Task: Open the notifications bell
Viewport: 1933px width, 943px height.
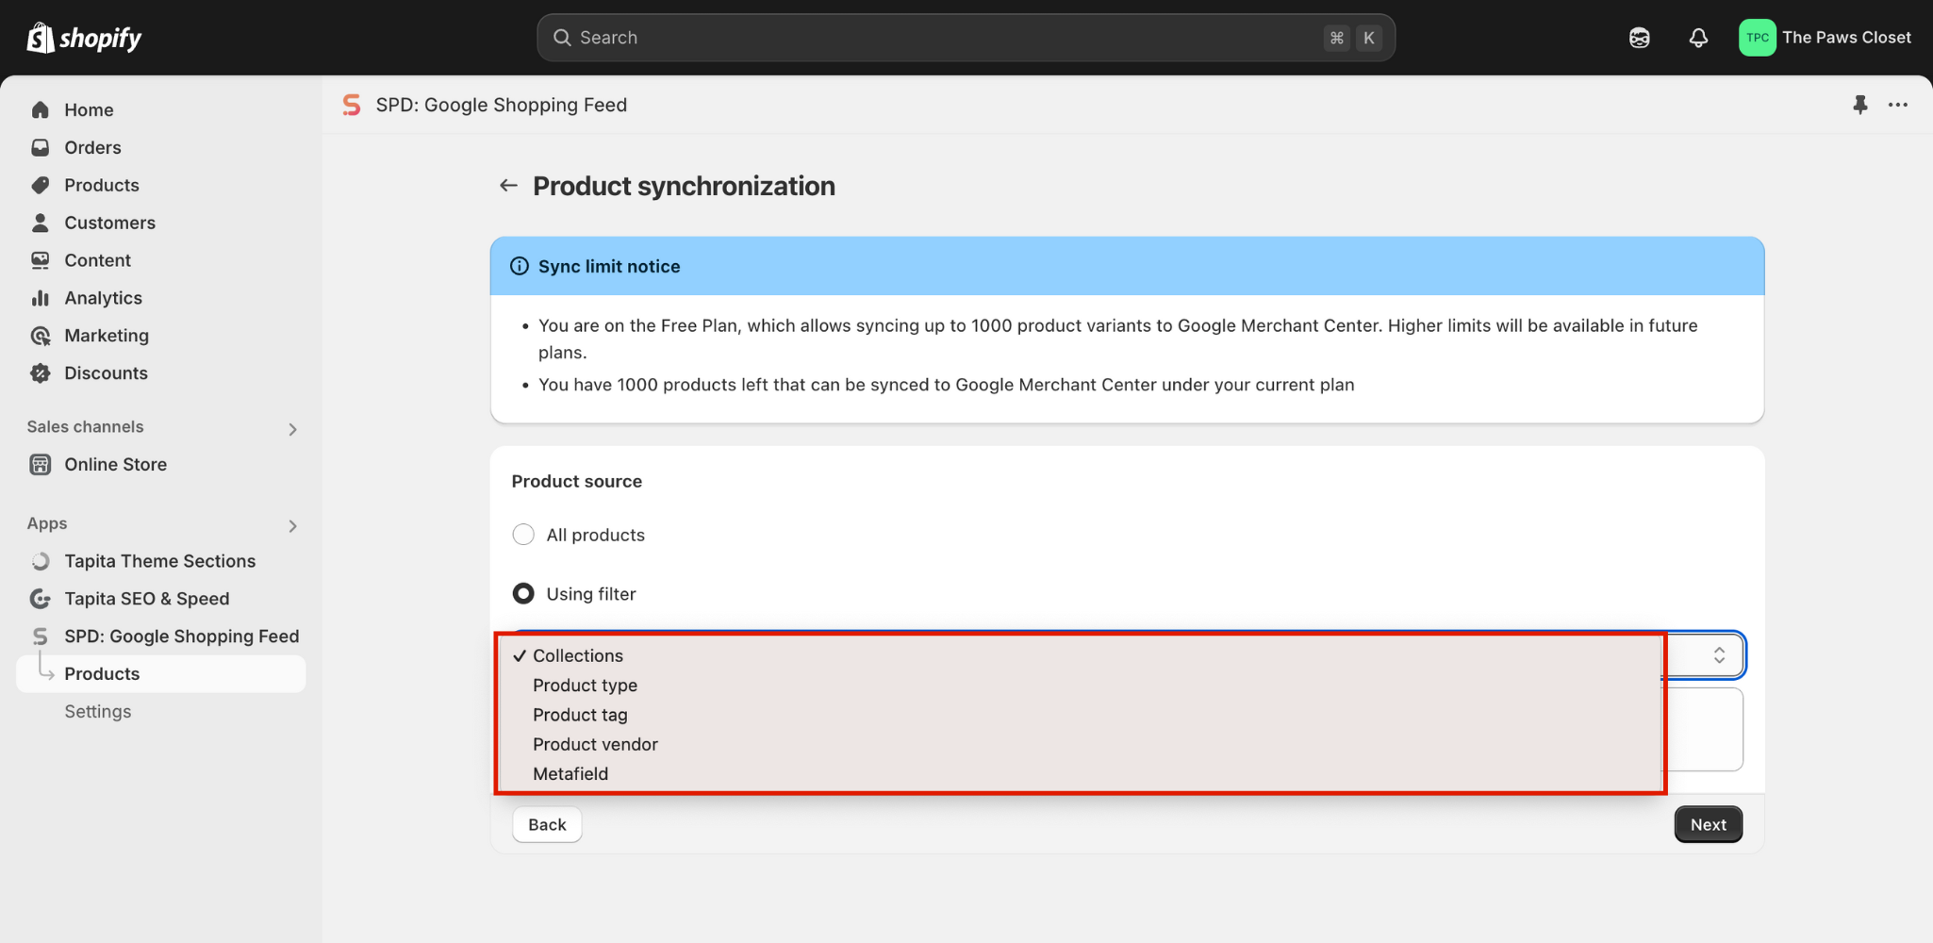Action: click(x=1697, y=38)
